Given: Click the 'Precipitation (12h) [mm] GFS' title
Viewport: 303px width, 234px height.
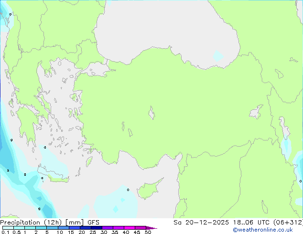Looking at the screenshot, I should 50,223.
